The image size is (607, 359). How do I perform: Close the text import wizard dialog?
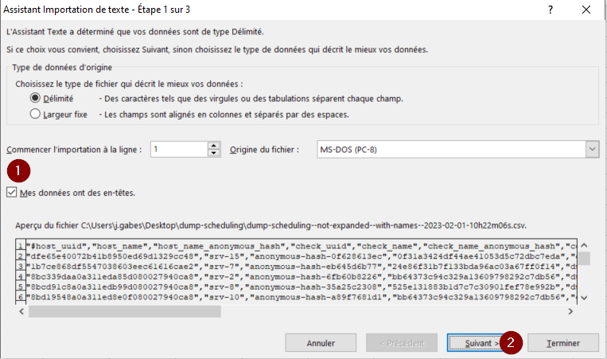coord(586,10)
